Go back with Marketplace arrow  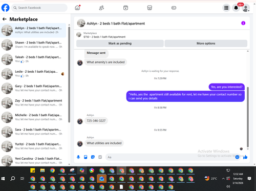click(5, 19)
